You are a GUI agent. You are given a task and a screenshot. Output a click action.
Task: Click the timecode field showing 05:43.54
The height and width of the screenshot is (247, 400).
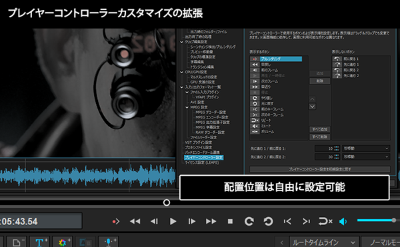coord(41,221)
